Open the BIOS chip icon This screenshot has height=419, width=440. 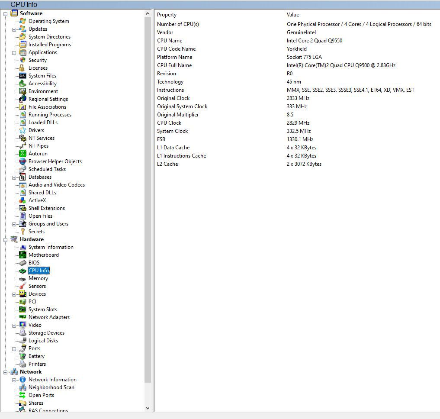pyautogui.click(x=23, y=263)
